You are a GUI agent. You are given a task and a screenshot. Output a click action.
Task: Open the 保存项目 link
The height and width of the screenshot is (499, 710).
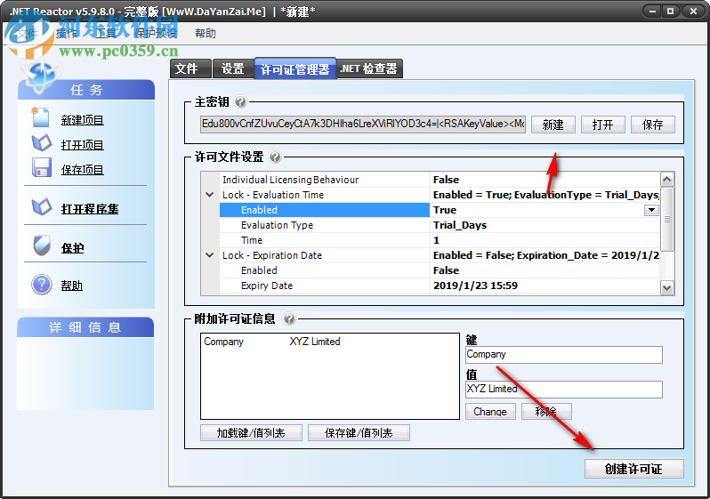click(x=83, y=170)
